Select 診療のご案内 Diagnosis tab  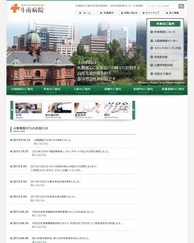(112, 90)
